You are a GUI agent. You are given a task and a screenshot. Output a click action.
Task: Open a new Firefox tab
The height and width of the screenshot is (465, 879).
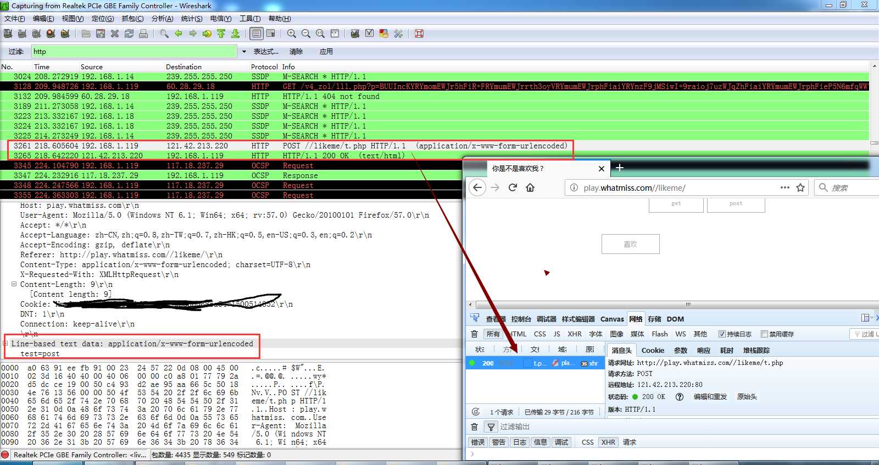click(x=620, y=168)
